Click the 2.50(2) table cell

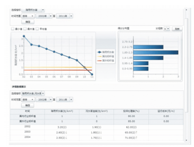tap(62, 138)
